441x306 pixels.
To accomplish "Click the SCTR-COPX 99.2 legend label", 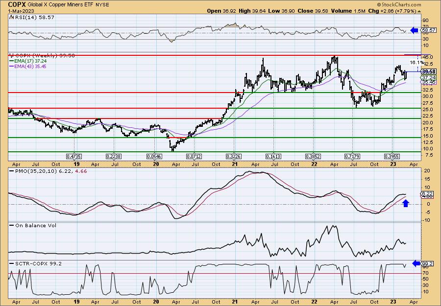I will coord(38,263).
